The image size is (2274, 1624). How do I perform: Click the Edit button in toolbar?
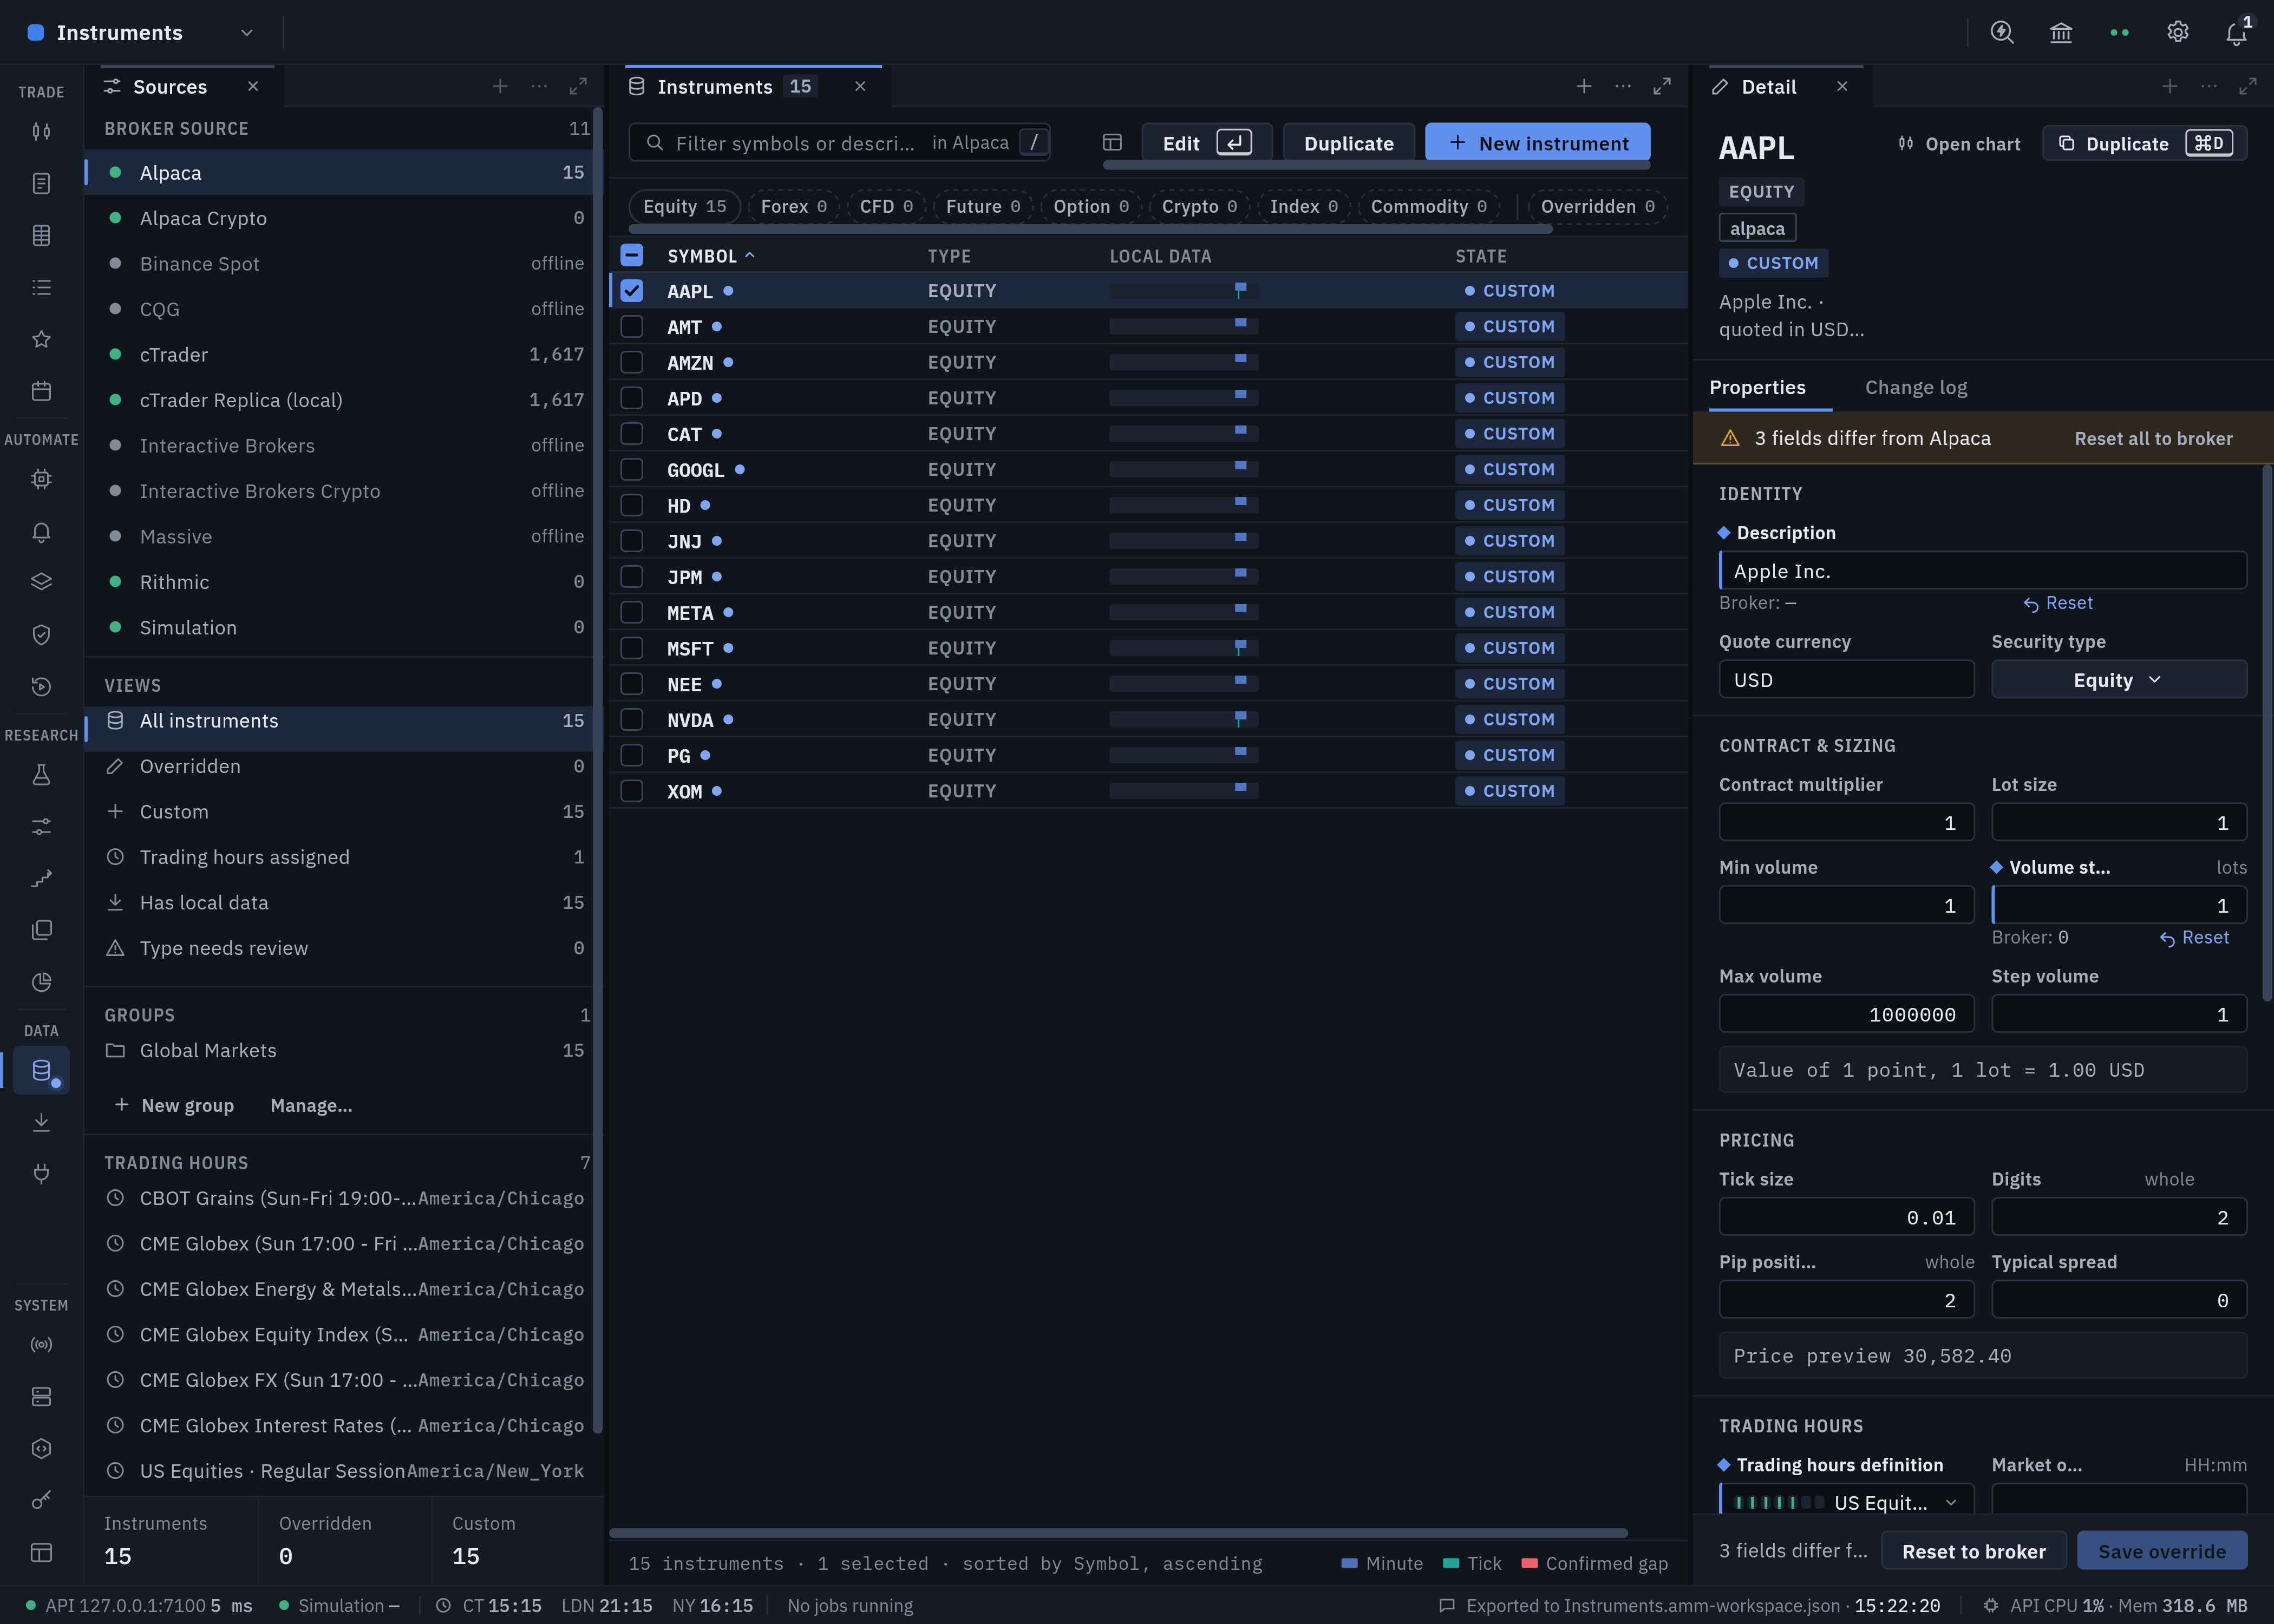point(1207,143)
